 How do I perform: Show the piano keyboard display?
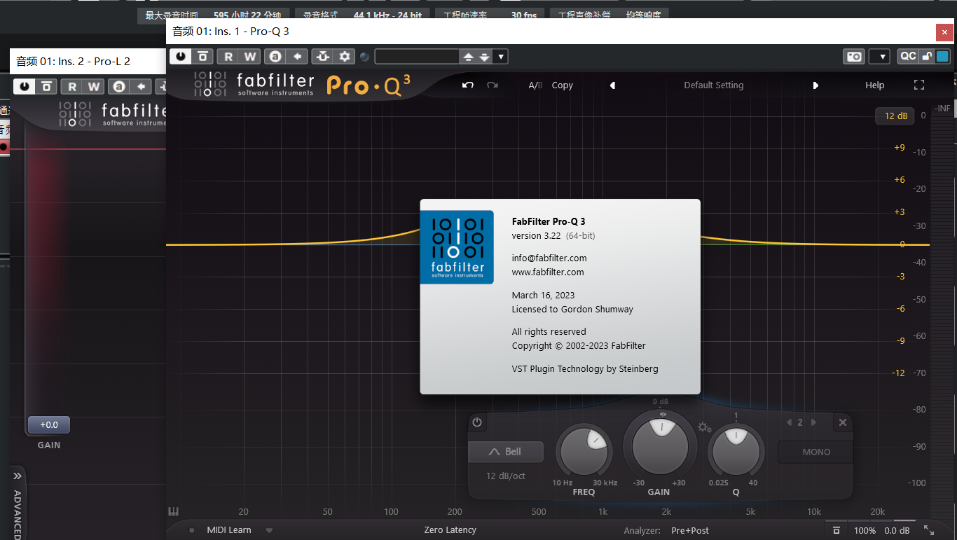[173, 512]
